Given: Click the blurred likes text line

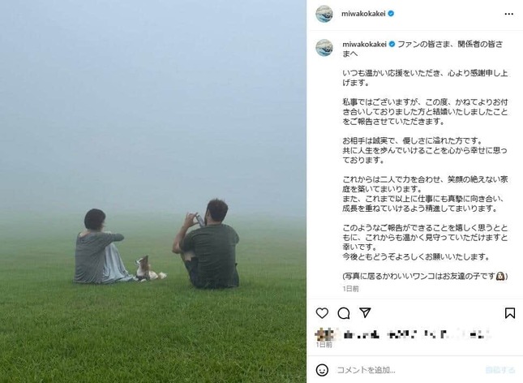Looking at the screenshot, I should [416, 334].
